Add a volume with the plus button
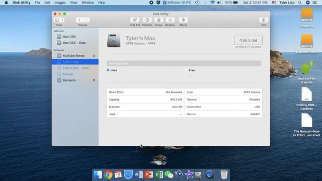The height and width of the screenshot is (181, 322). pos(79,20)
